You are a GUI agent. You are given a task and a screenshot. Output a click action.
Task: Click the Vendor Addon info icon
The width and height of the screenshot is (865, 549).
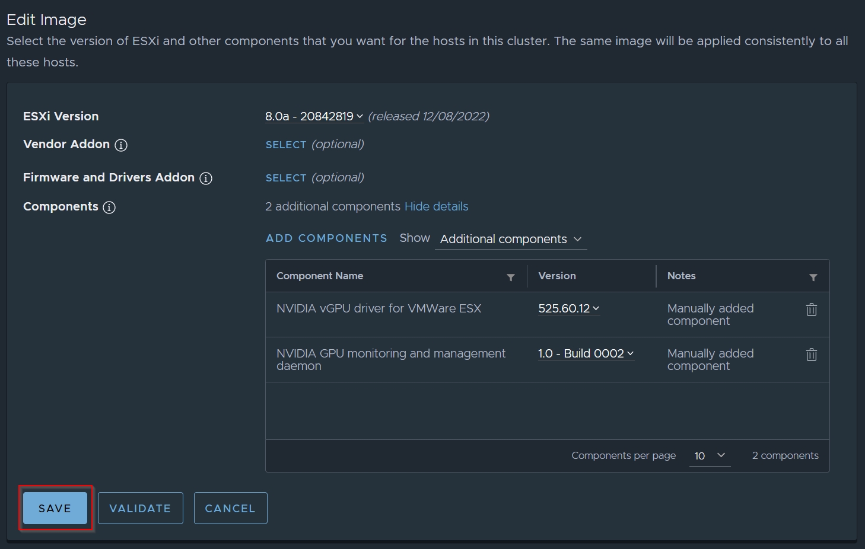point(122,145)
